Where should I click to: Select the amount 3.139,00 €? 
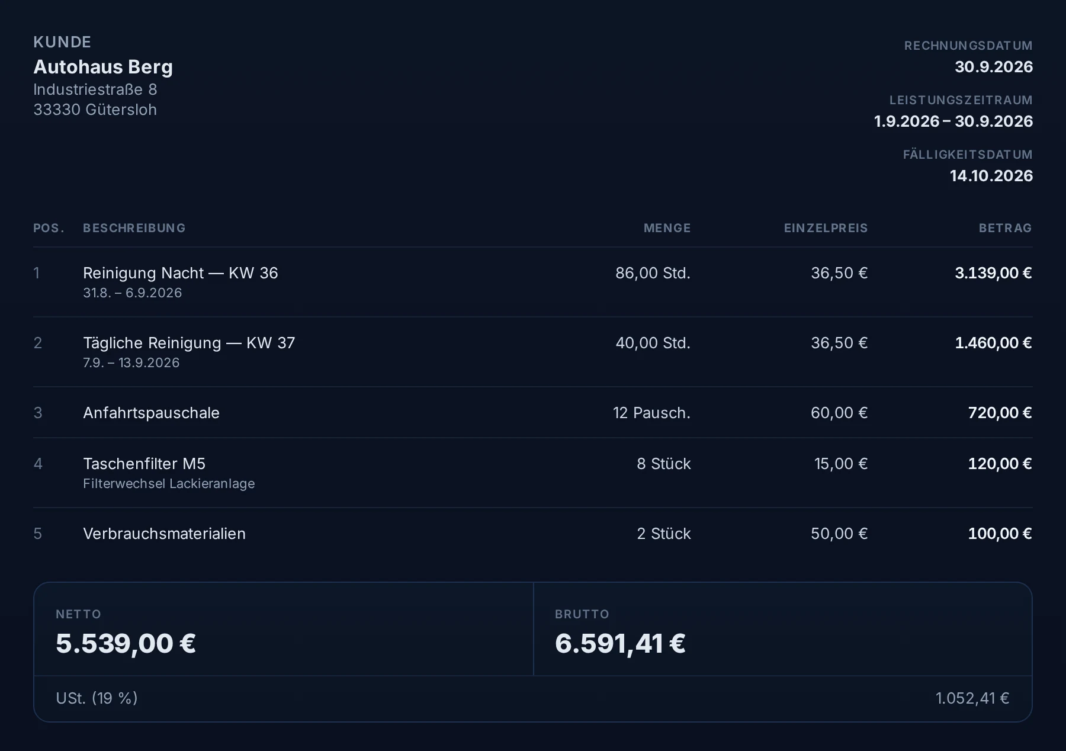tap(993, 273)
